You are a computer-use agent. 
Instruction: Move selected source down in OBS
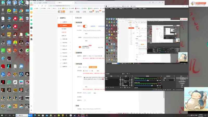(x=129, y=87)
